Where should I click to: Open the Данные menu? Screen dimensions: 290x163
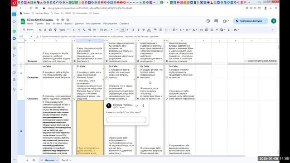79,24
